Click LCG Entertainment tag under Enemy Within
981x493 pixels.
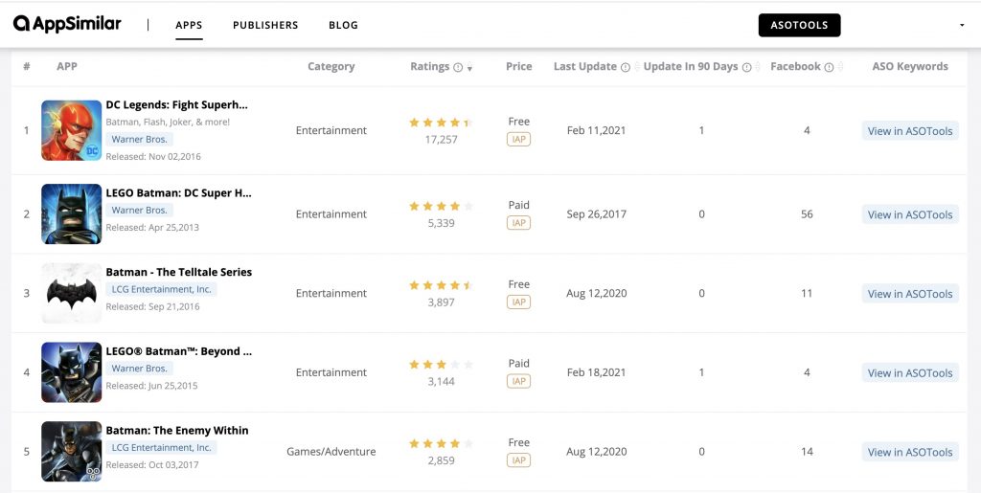coord(161,447)
